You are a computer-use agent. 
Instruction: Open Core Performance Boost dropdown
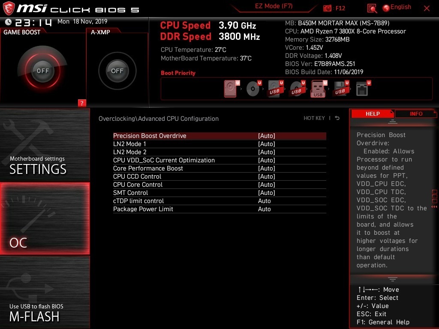coord(219,168)
